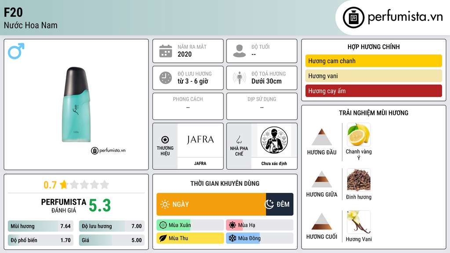Click the projection value Dưới 30cm
450x253 pixels.
[267, 81]
